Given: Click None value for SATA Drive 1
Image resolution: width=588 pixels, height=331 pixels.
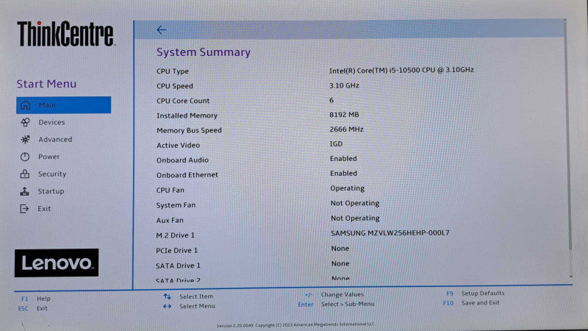Looking at the screenshot, I should pos(340,264).
